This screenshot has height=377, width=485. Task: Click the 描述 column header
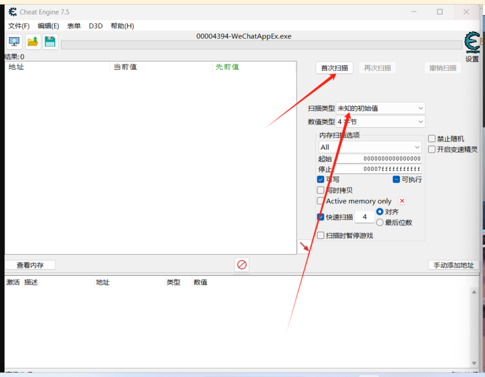coord(58,282)
